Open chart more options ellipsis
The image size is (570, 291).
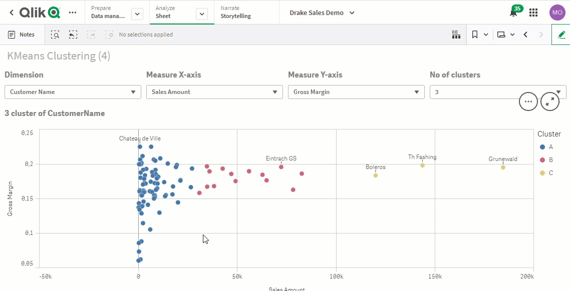(x=528, y=101)
